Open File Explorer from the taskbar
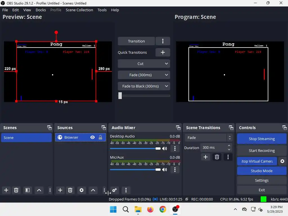Screen dimensions: 288x216 pyautogui.click(x=138, y=209)
